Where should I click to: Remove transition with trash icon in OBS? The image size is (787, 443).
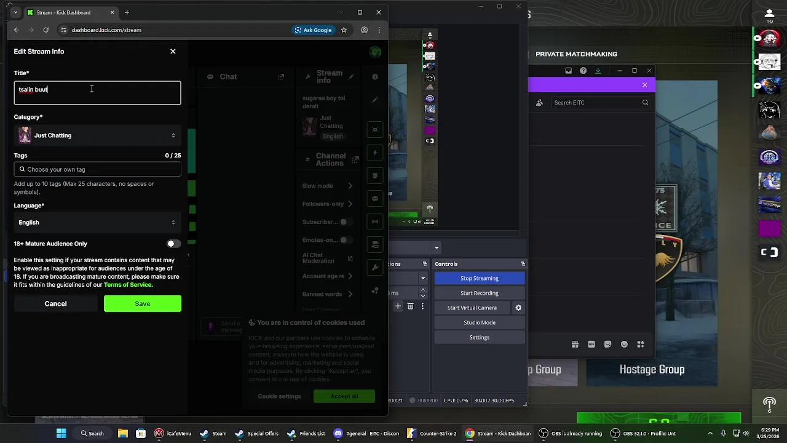click(411, 306)
